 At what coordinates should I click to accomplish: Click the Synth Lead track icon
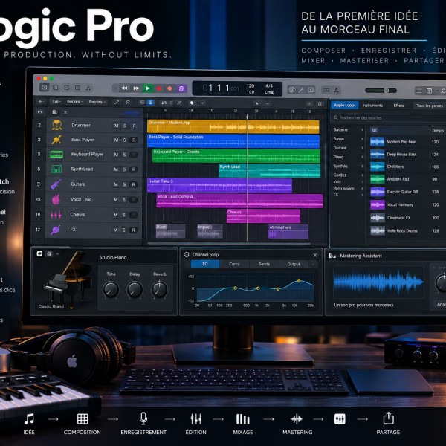coord(56,169)
